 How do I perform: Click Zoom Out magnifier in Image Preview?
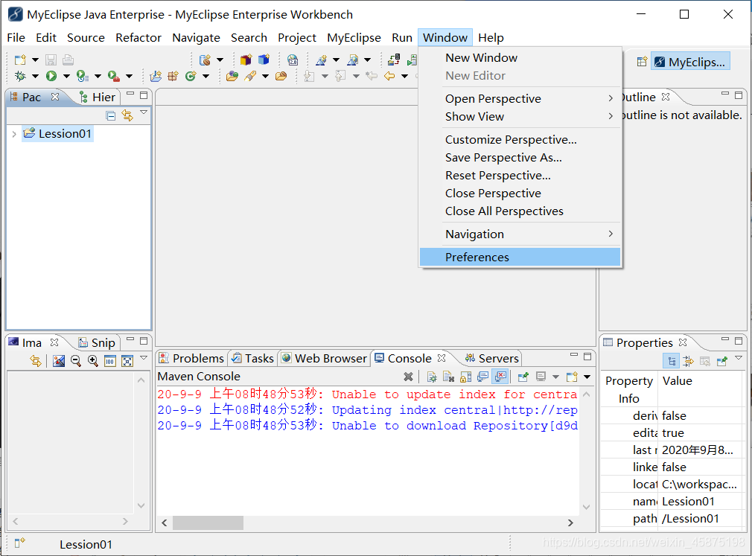coord(76,361)
